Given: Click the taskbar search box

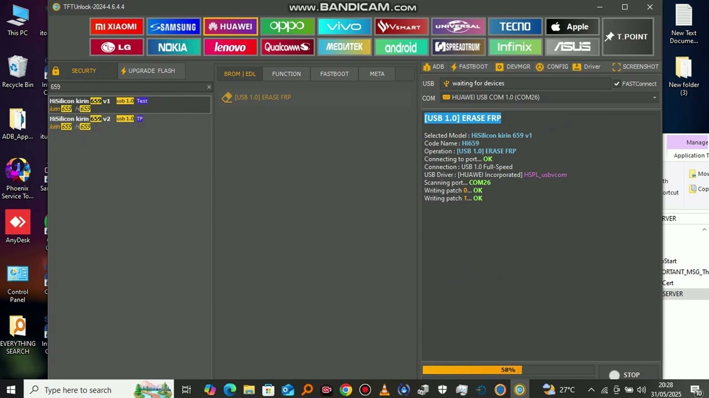Looking at the screenshot, I should click(99, 390).
